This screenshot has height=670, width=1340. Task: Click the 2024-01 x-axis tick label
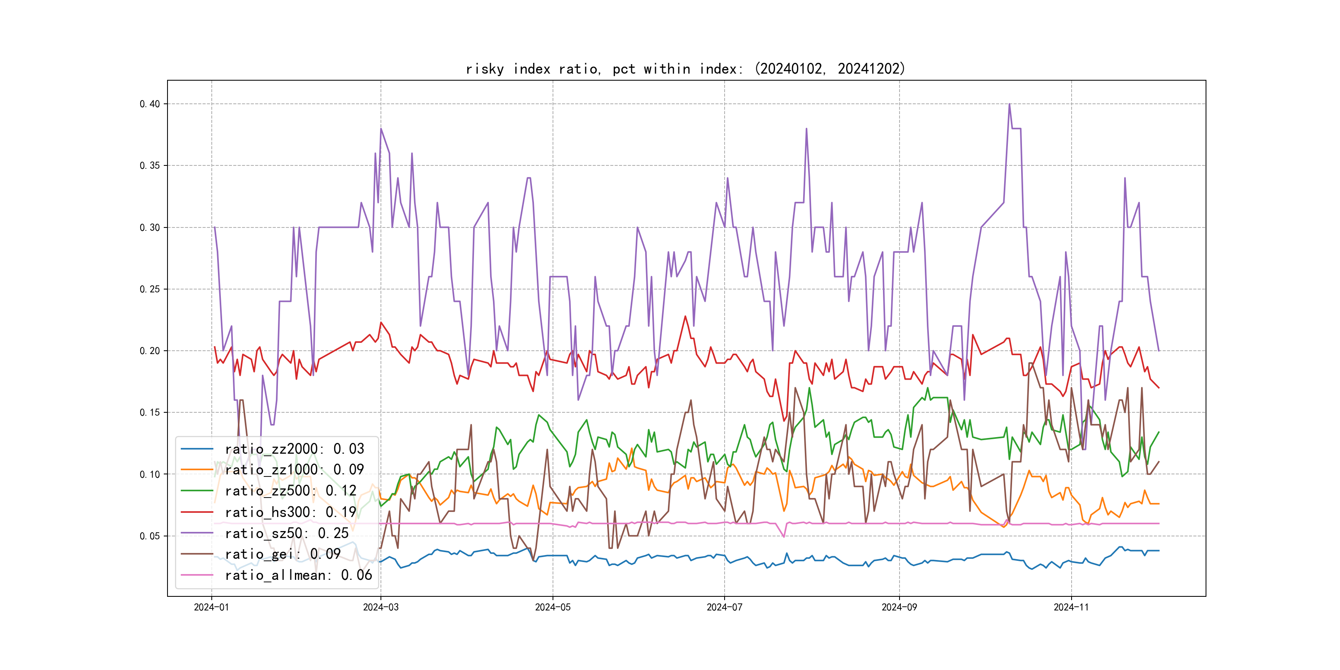click(211, 608)
